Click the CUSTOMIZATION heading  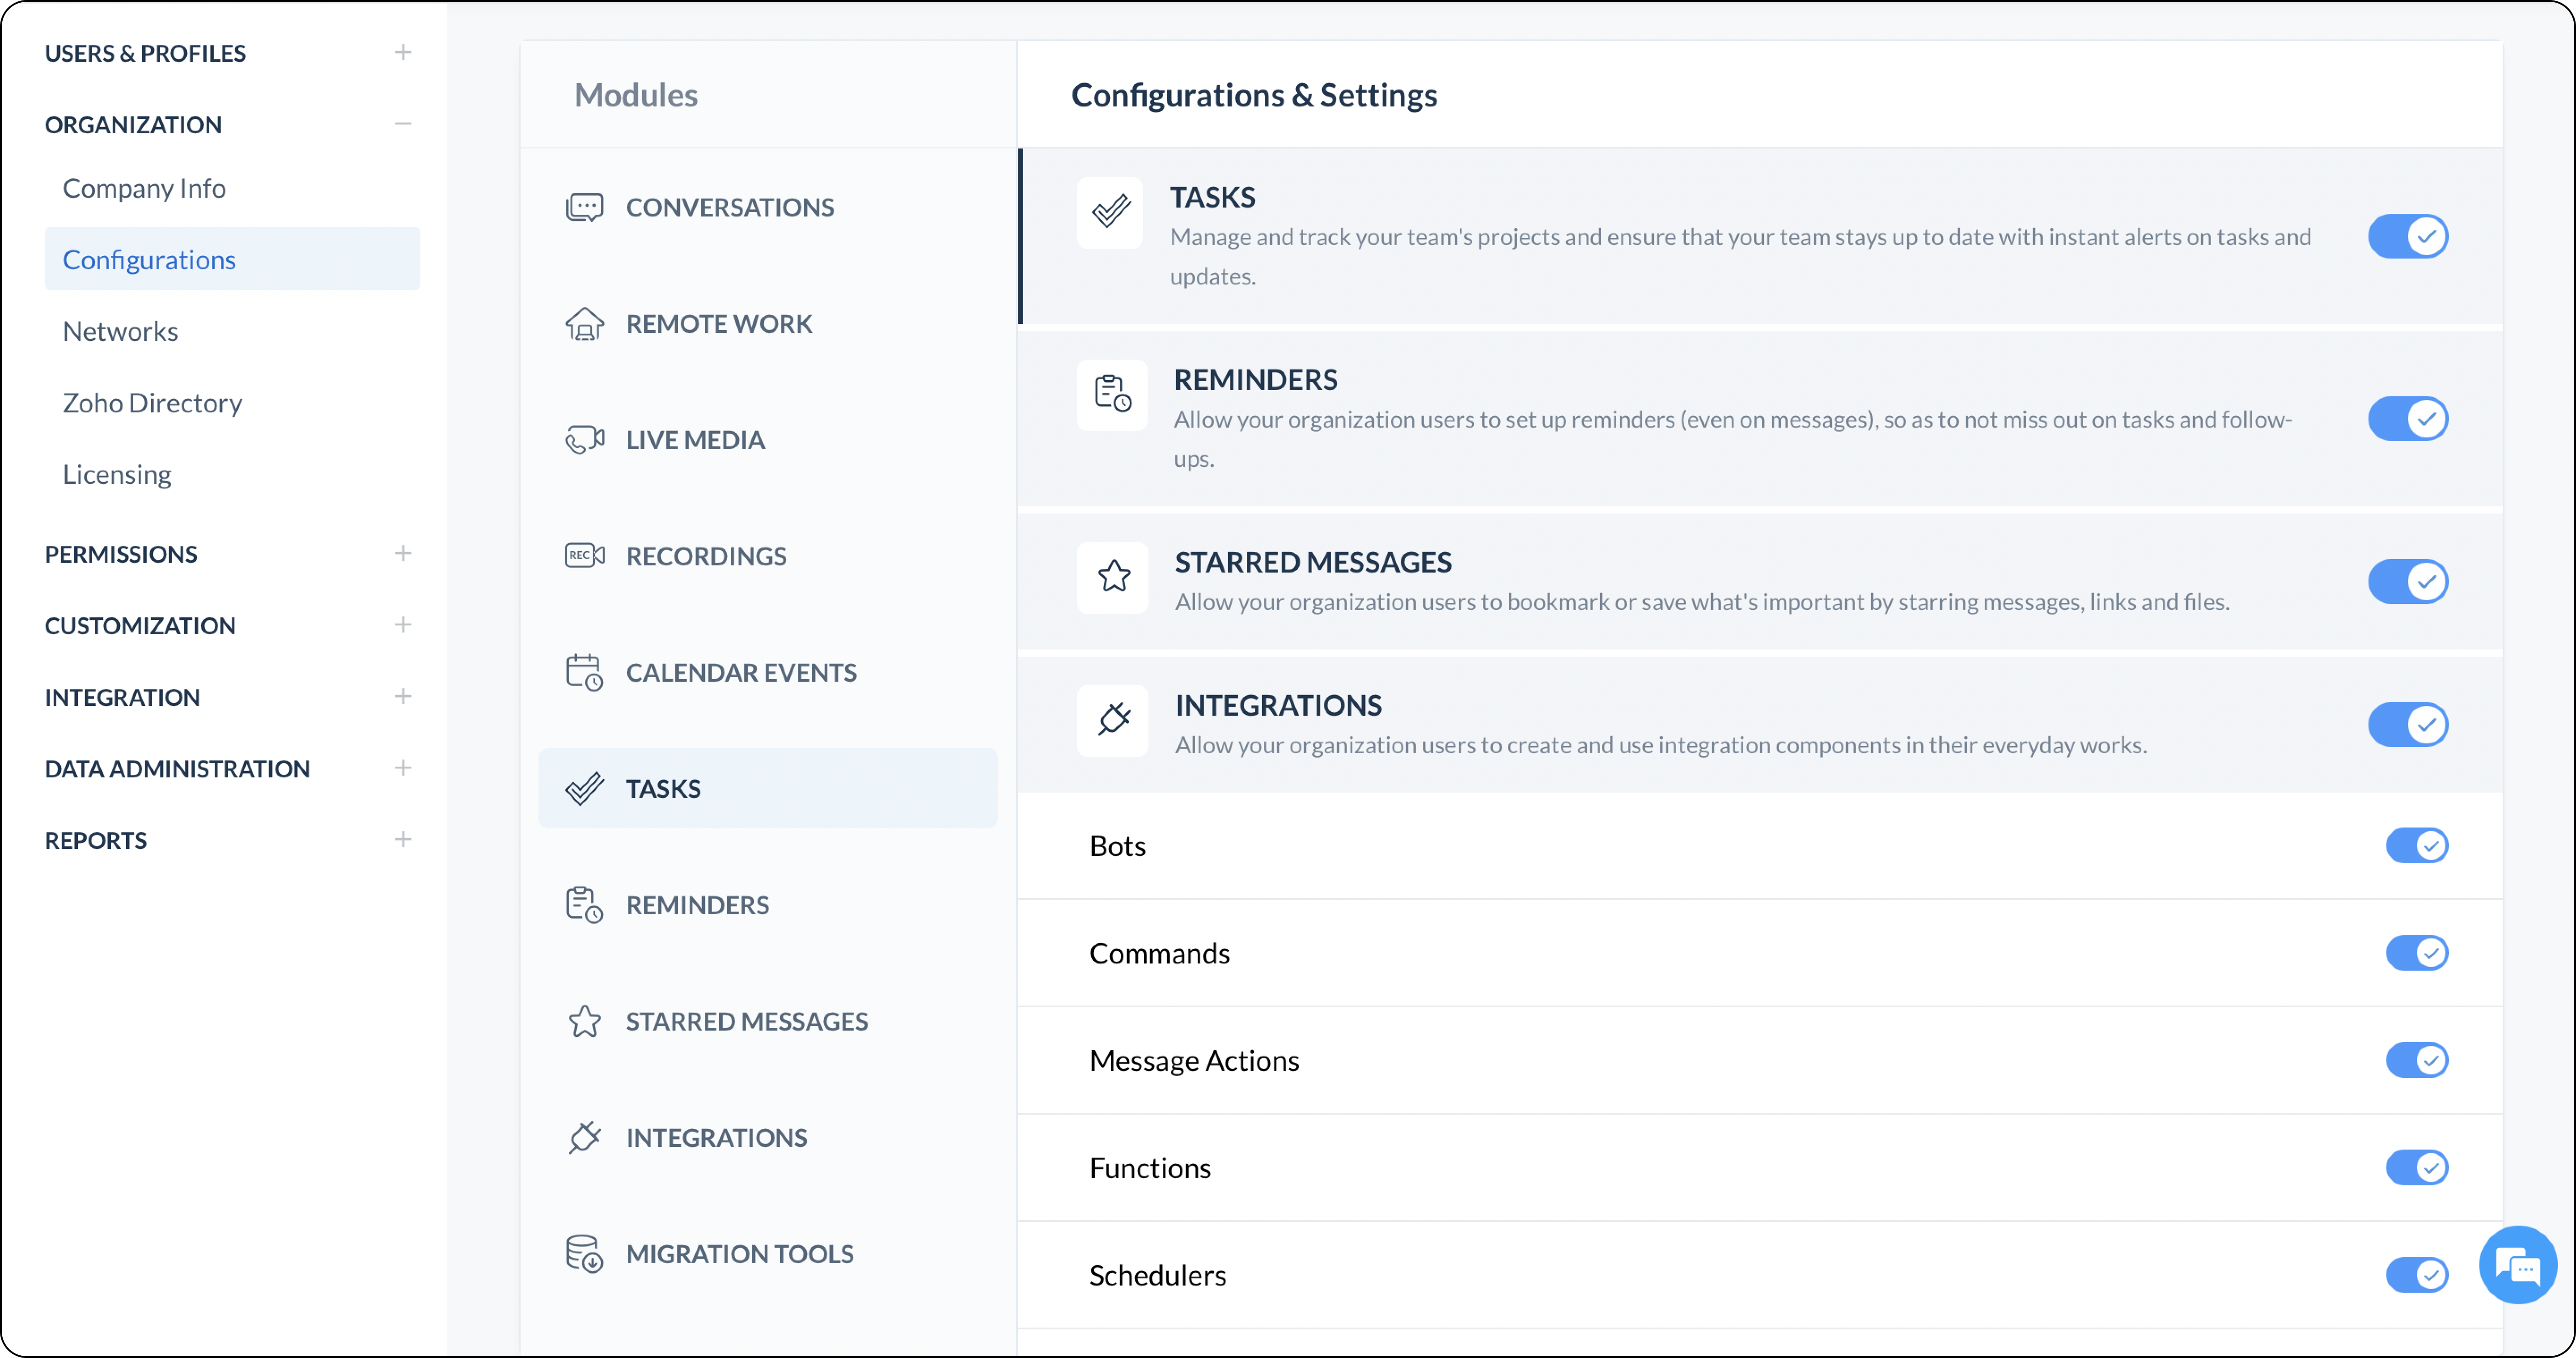[140, 626]
